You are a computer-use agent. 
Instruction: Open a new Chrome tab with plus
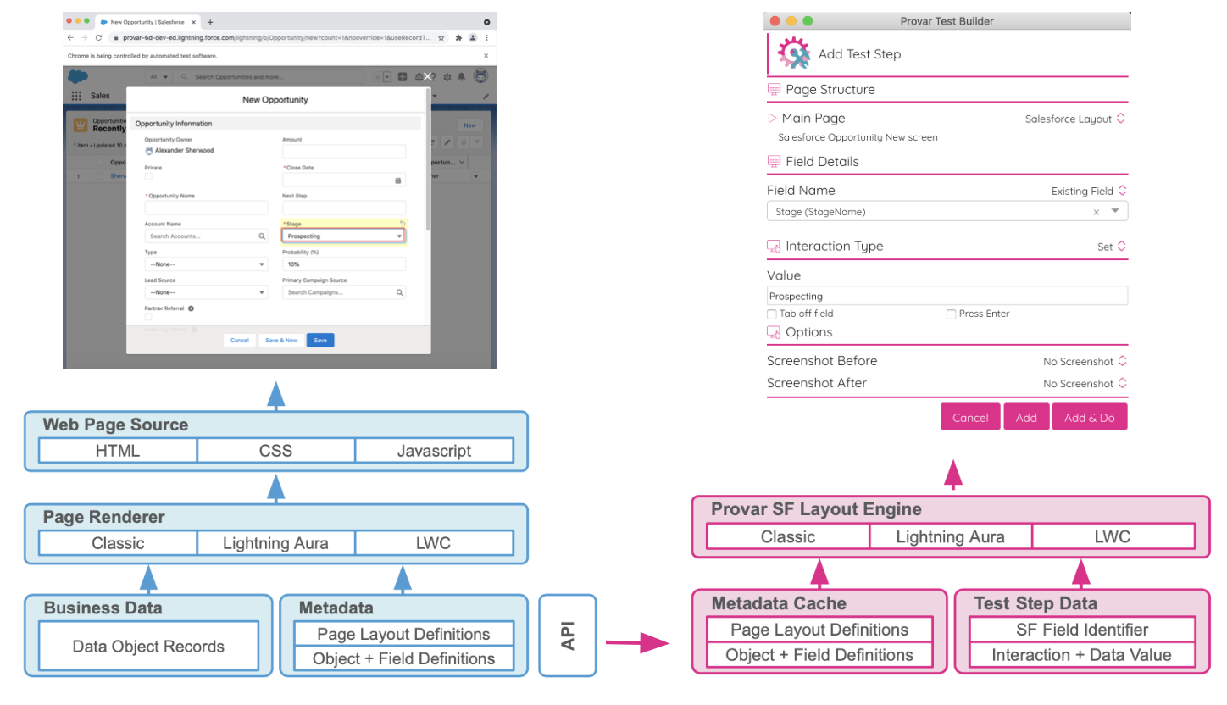pos(209,21)
